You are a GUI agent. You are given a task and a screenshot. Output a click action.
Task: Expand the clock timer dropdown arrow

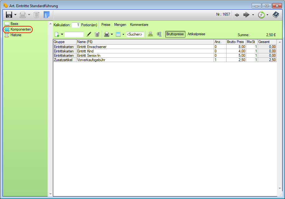[x=267, y=15]
